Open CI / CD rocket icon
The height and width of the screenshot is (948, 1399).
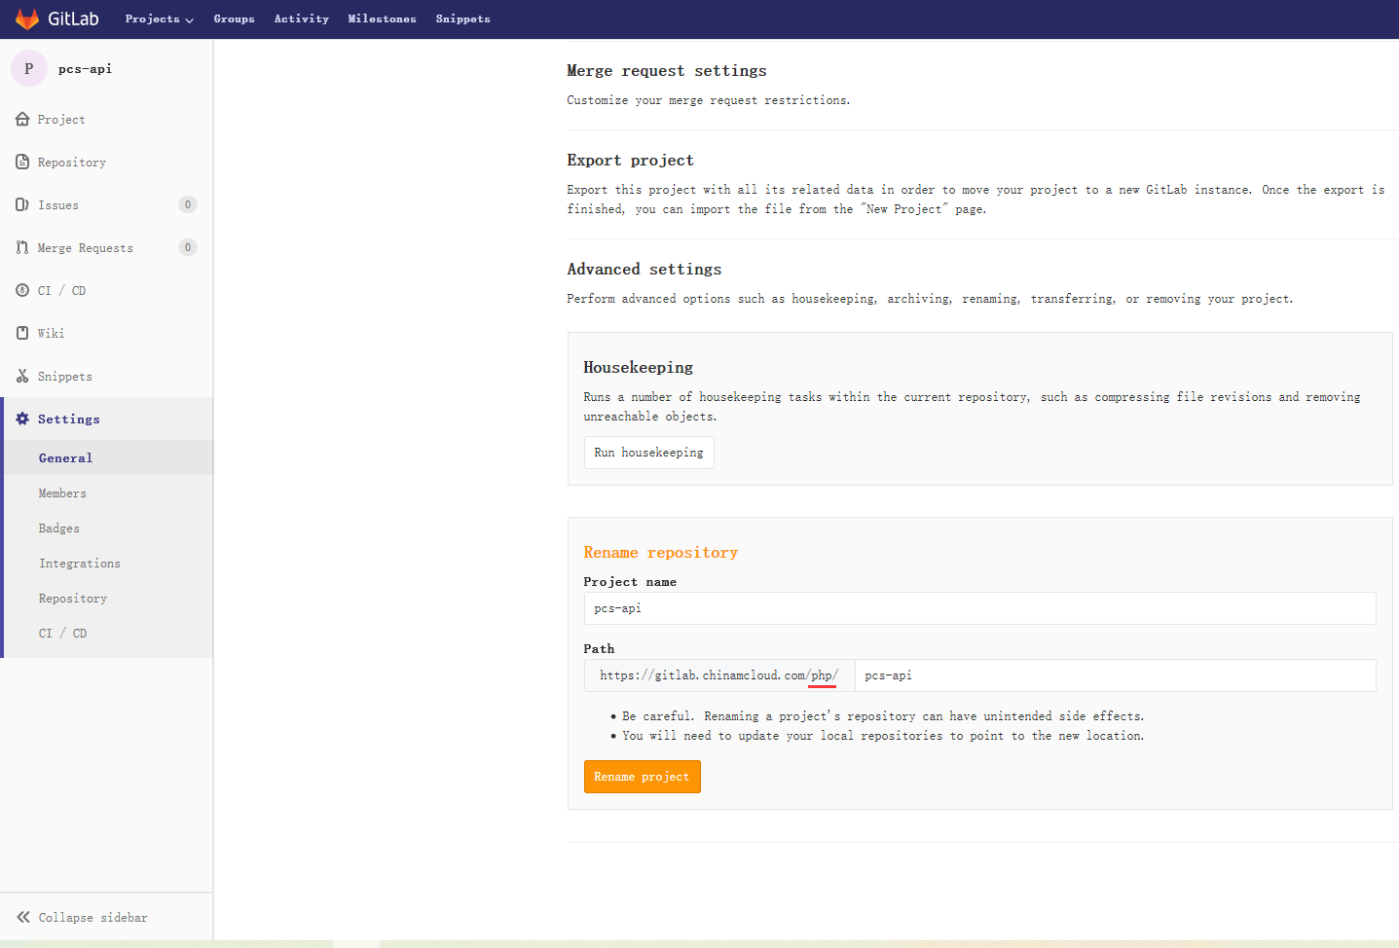(x=22, y=290)
